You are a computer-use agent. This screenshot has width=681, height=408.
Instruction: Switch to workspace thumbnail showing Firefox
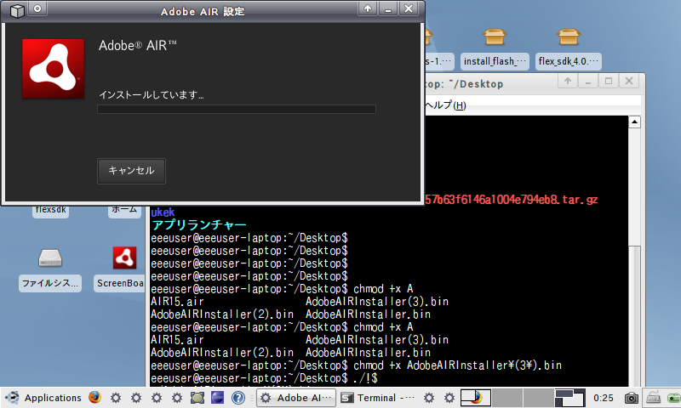tap(476, 398)
